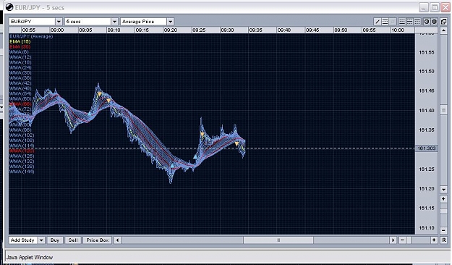The image size is (452, 265).
Task: Click the half-filled circle toolbar icon
Action: [x=427, y=22]
